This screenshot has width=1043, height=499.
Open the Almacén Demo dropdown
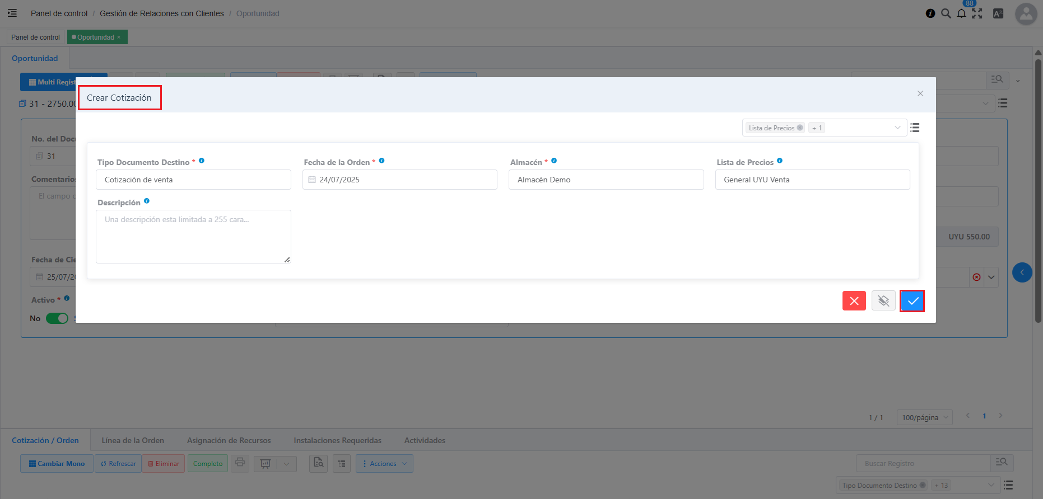click(x=606, y=180)
